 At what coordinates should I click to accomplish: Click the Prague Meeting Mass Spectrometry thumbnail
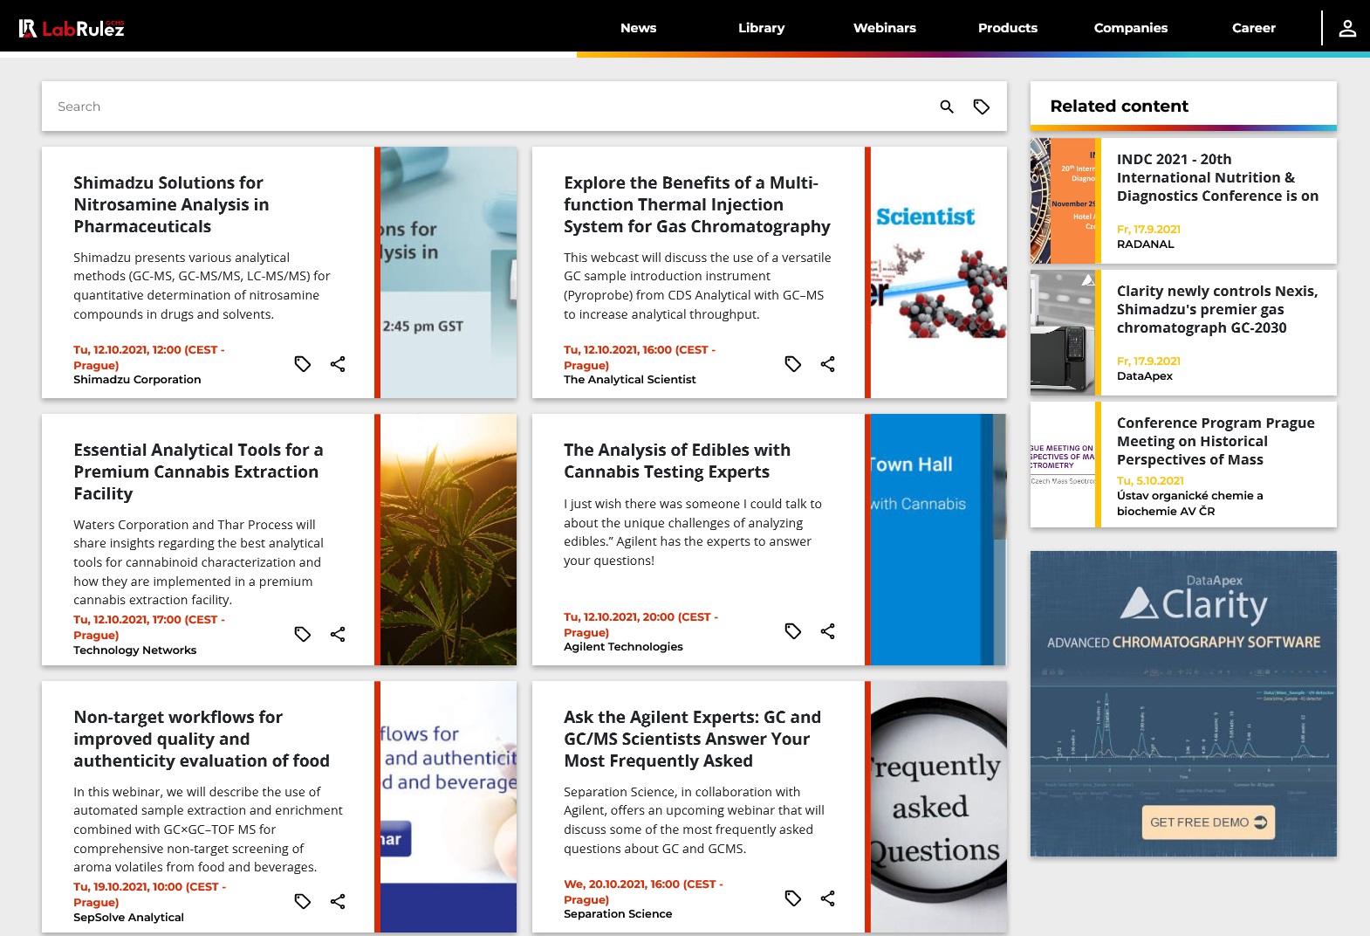click(x=1062, y=465)
